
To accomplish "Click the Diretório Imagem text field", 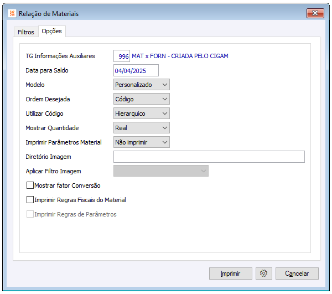I will (209, 157).
